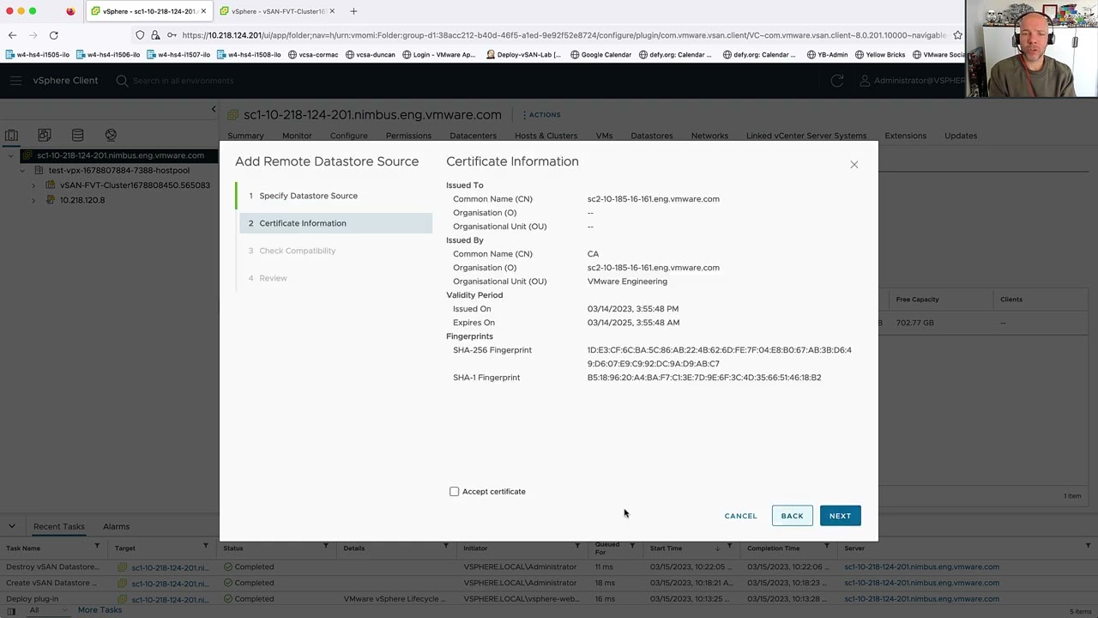This screenshot has width=1098, height=618.
Task: Open the Updates tab
Action: 961,136
